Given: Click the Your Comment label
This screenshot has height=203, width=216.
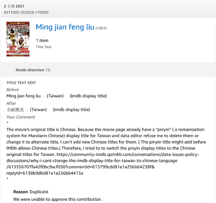Looking at the screenshot, I should point(21,117).
